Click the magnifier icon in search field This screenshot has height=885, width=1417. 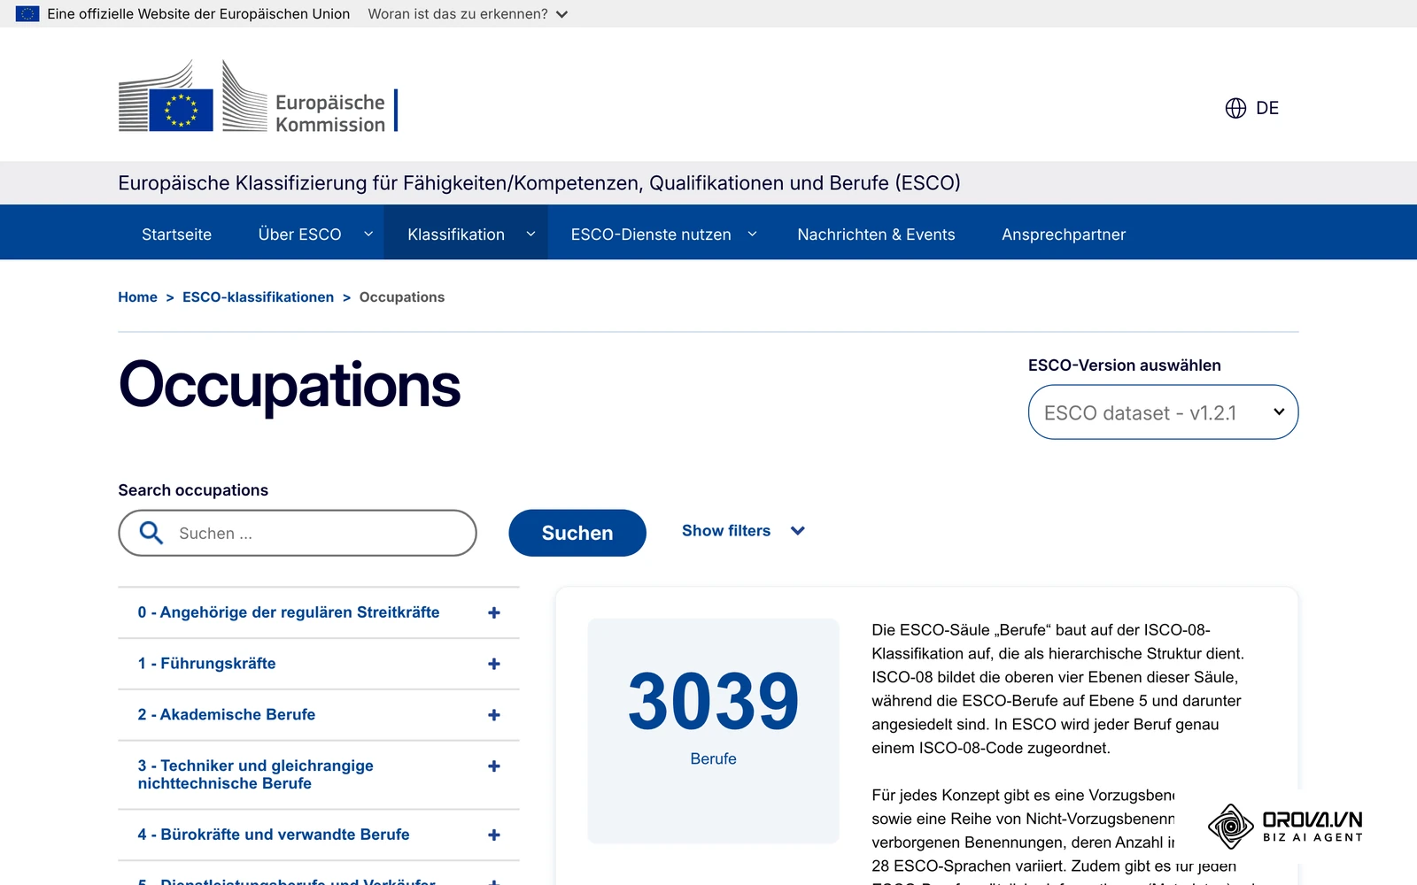tap(151, 533)
